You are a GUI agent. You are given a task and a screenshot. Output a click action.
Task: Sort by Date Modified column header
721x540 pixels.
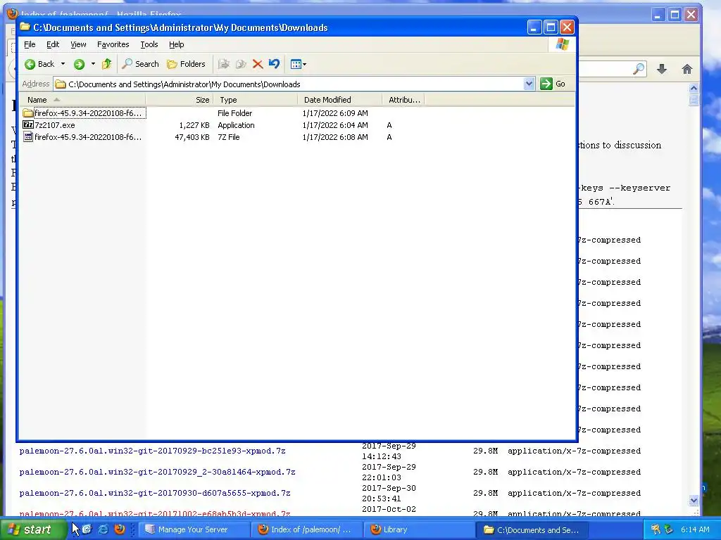[x=340, y=100]
